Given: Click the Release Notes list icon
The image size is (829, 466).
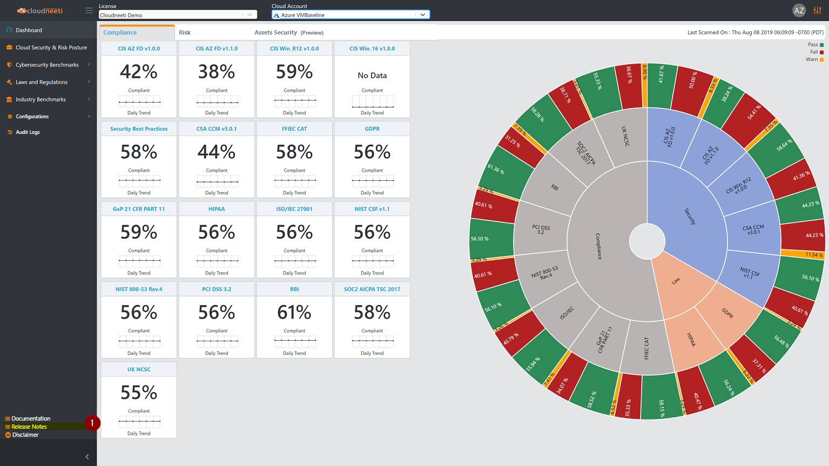Looking at the screenshot, I should click(x=8, y=427).
